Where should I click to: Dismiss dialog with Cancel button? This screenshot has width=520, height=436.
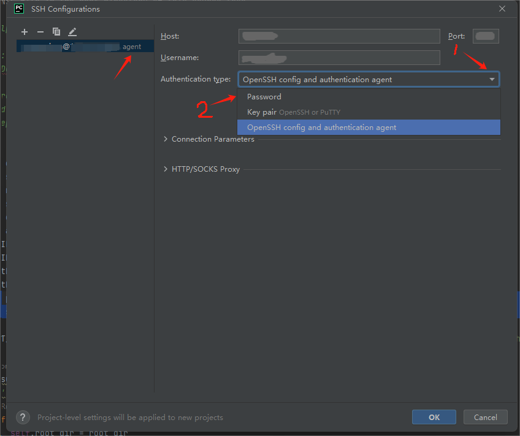(x=485, y=417)
